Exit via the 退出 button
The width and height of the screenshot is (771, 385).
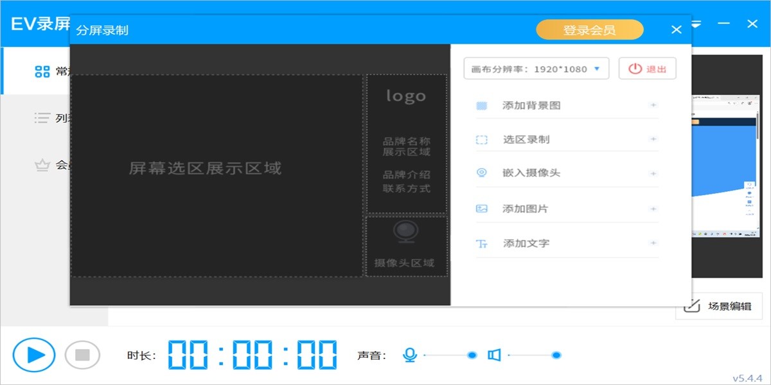(x=647, y=69)
